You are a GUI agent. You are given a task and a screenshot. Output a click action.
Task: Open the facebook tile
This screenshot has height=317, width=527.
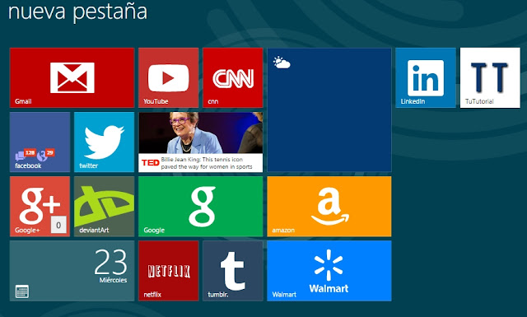40,142
